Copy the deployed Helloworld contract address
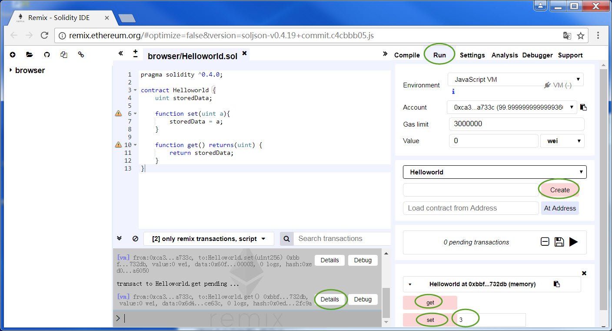The width and height of the screenshot is (612, 331). (557, 284)
